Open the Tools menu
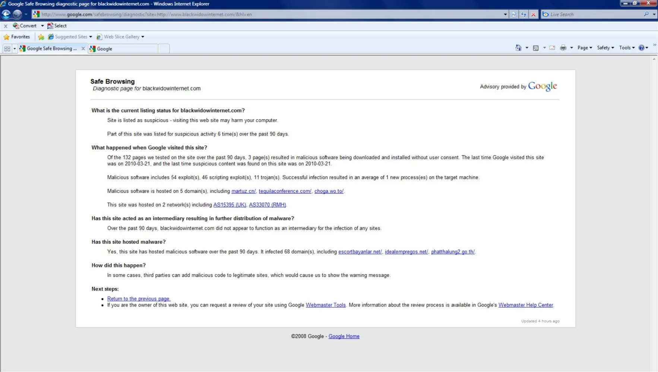 click(627, 48)
